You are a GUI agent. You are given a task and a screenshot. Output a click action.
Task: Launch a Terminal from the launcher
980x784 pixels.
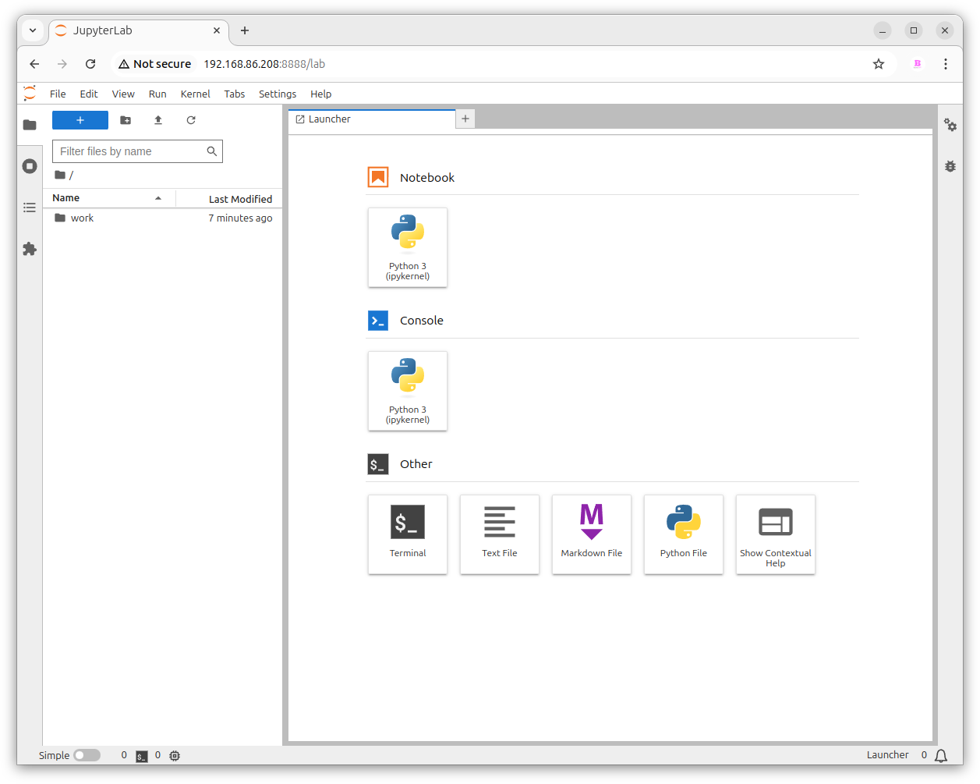[x=408, y=534]
